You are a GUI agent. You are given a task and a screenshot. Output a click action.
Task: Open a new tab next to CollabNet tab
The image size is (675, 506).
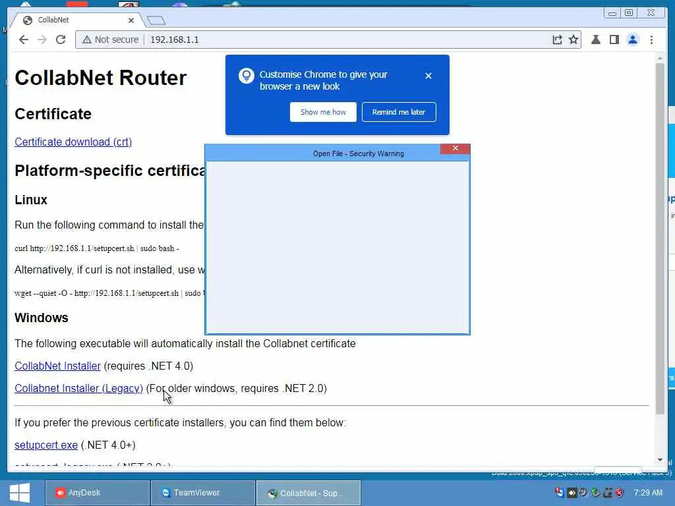156,20
